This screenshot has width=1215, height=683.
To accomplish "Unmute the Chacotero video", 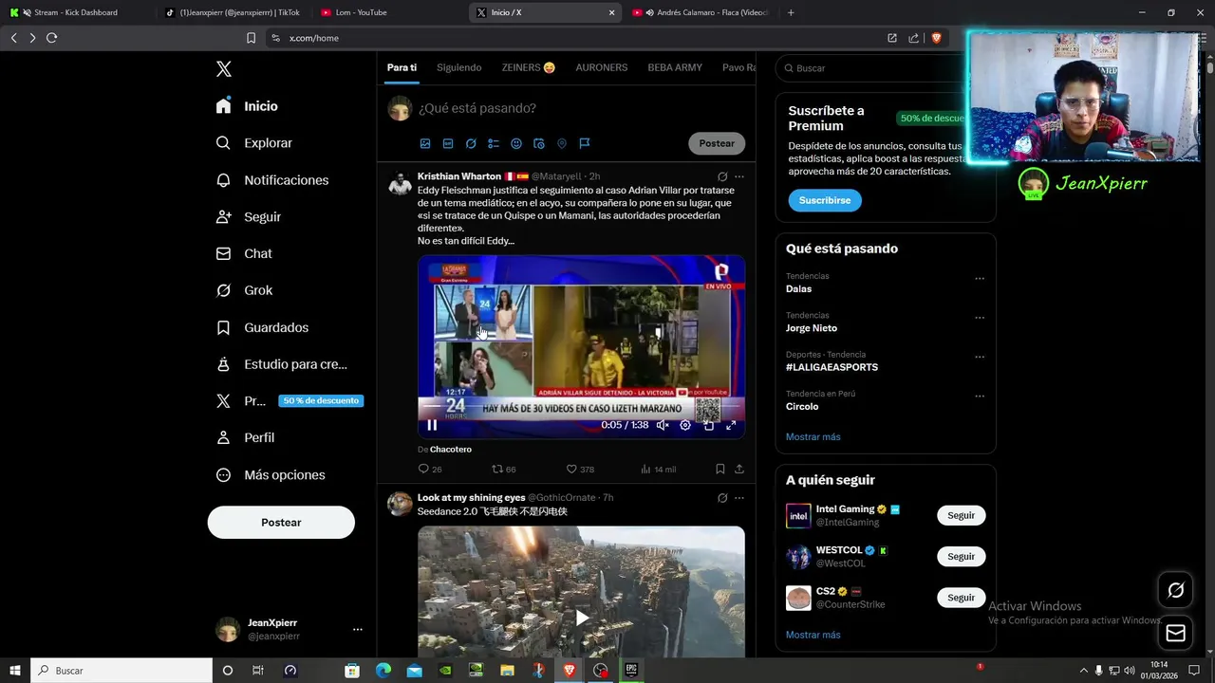I will tap(663, 425).
